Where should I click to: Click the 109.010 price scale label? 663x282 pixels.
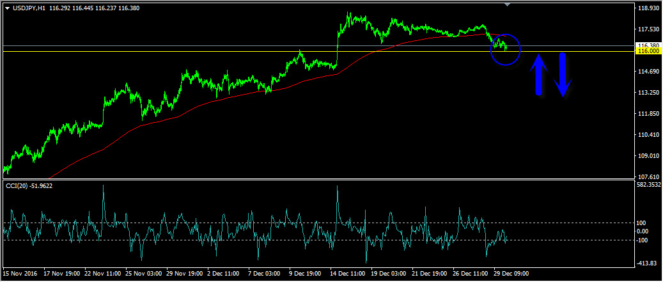coord(649,156)
